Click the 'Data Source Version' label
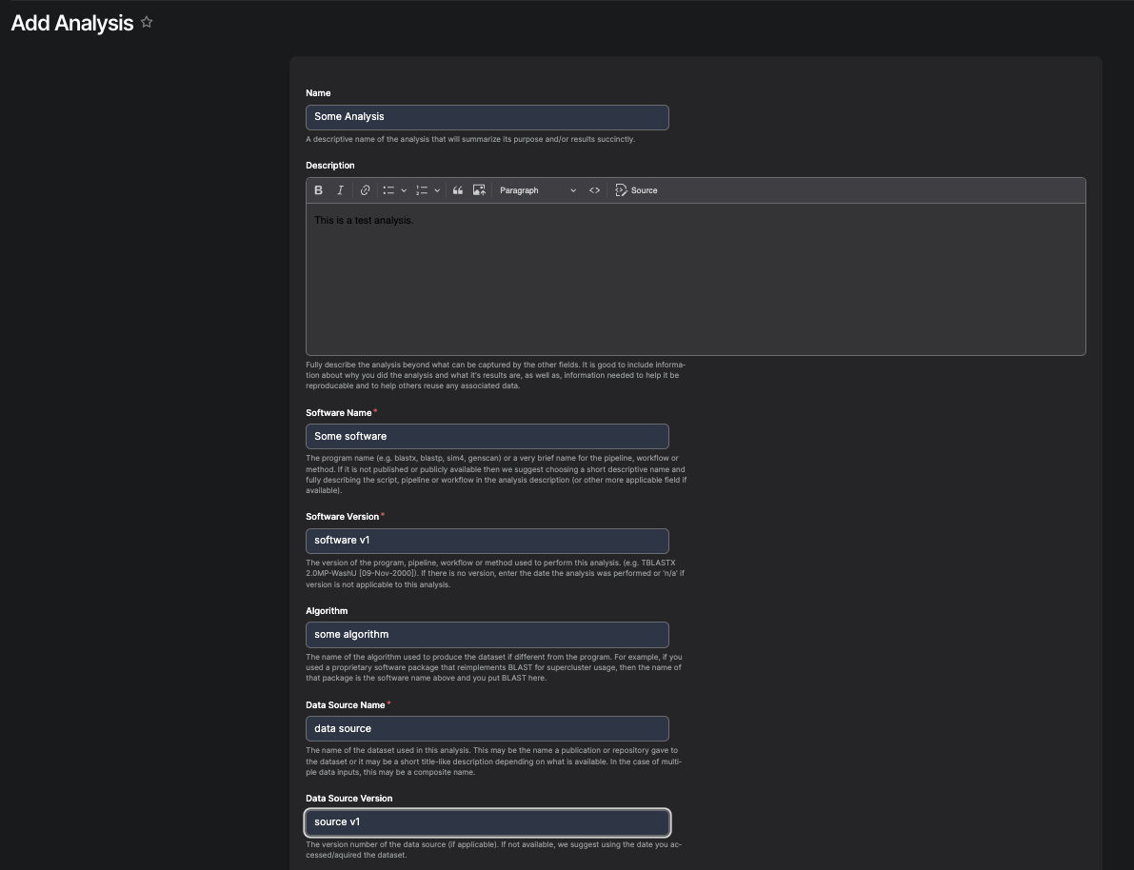The height and width of the screenshot is (870, 1134). click(349, 799)
